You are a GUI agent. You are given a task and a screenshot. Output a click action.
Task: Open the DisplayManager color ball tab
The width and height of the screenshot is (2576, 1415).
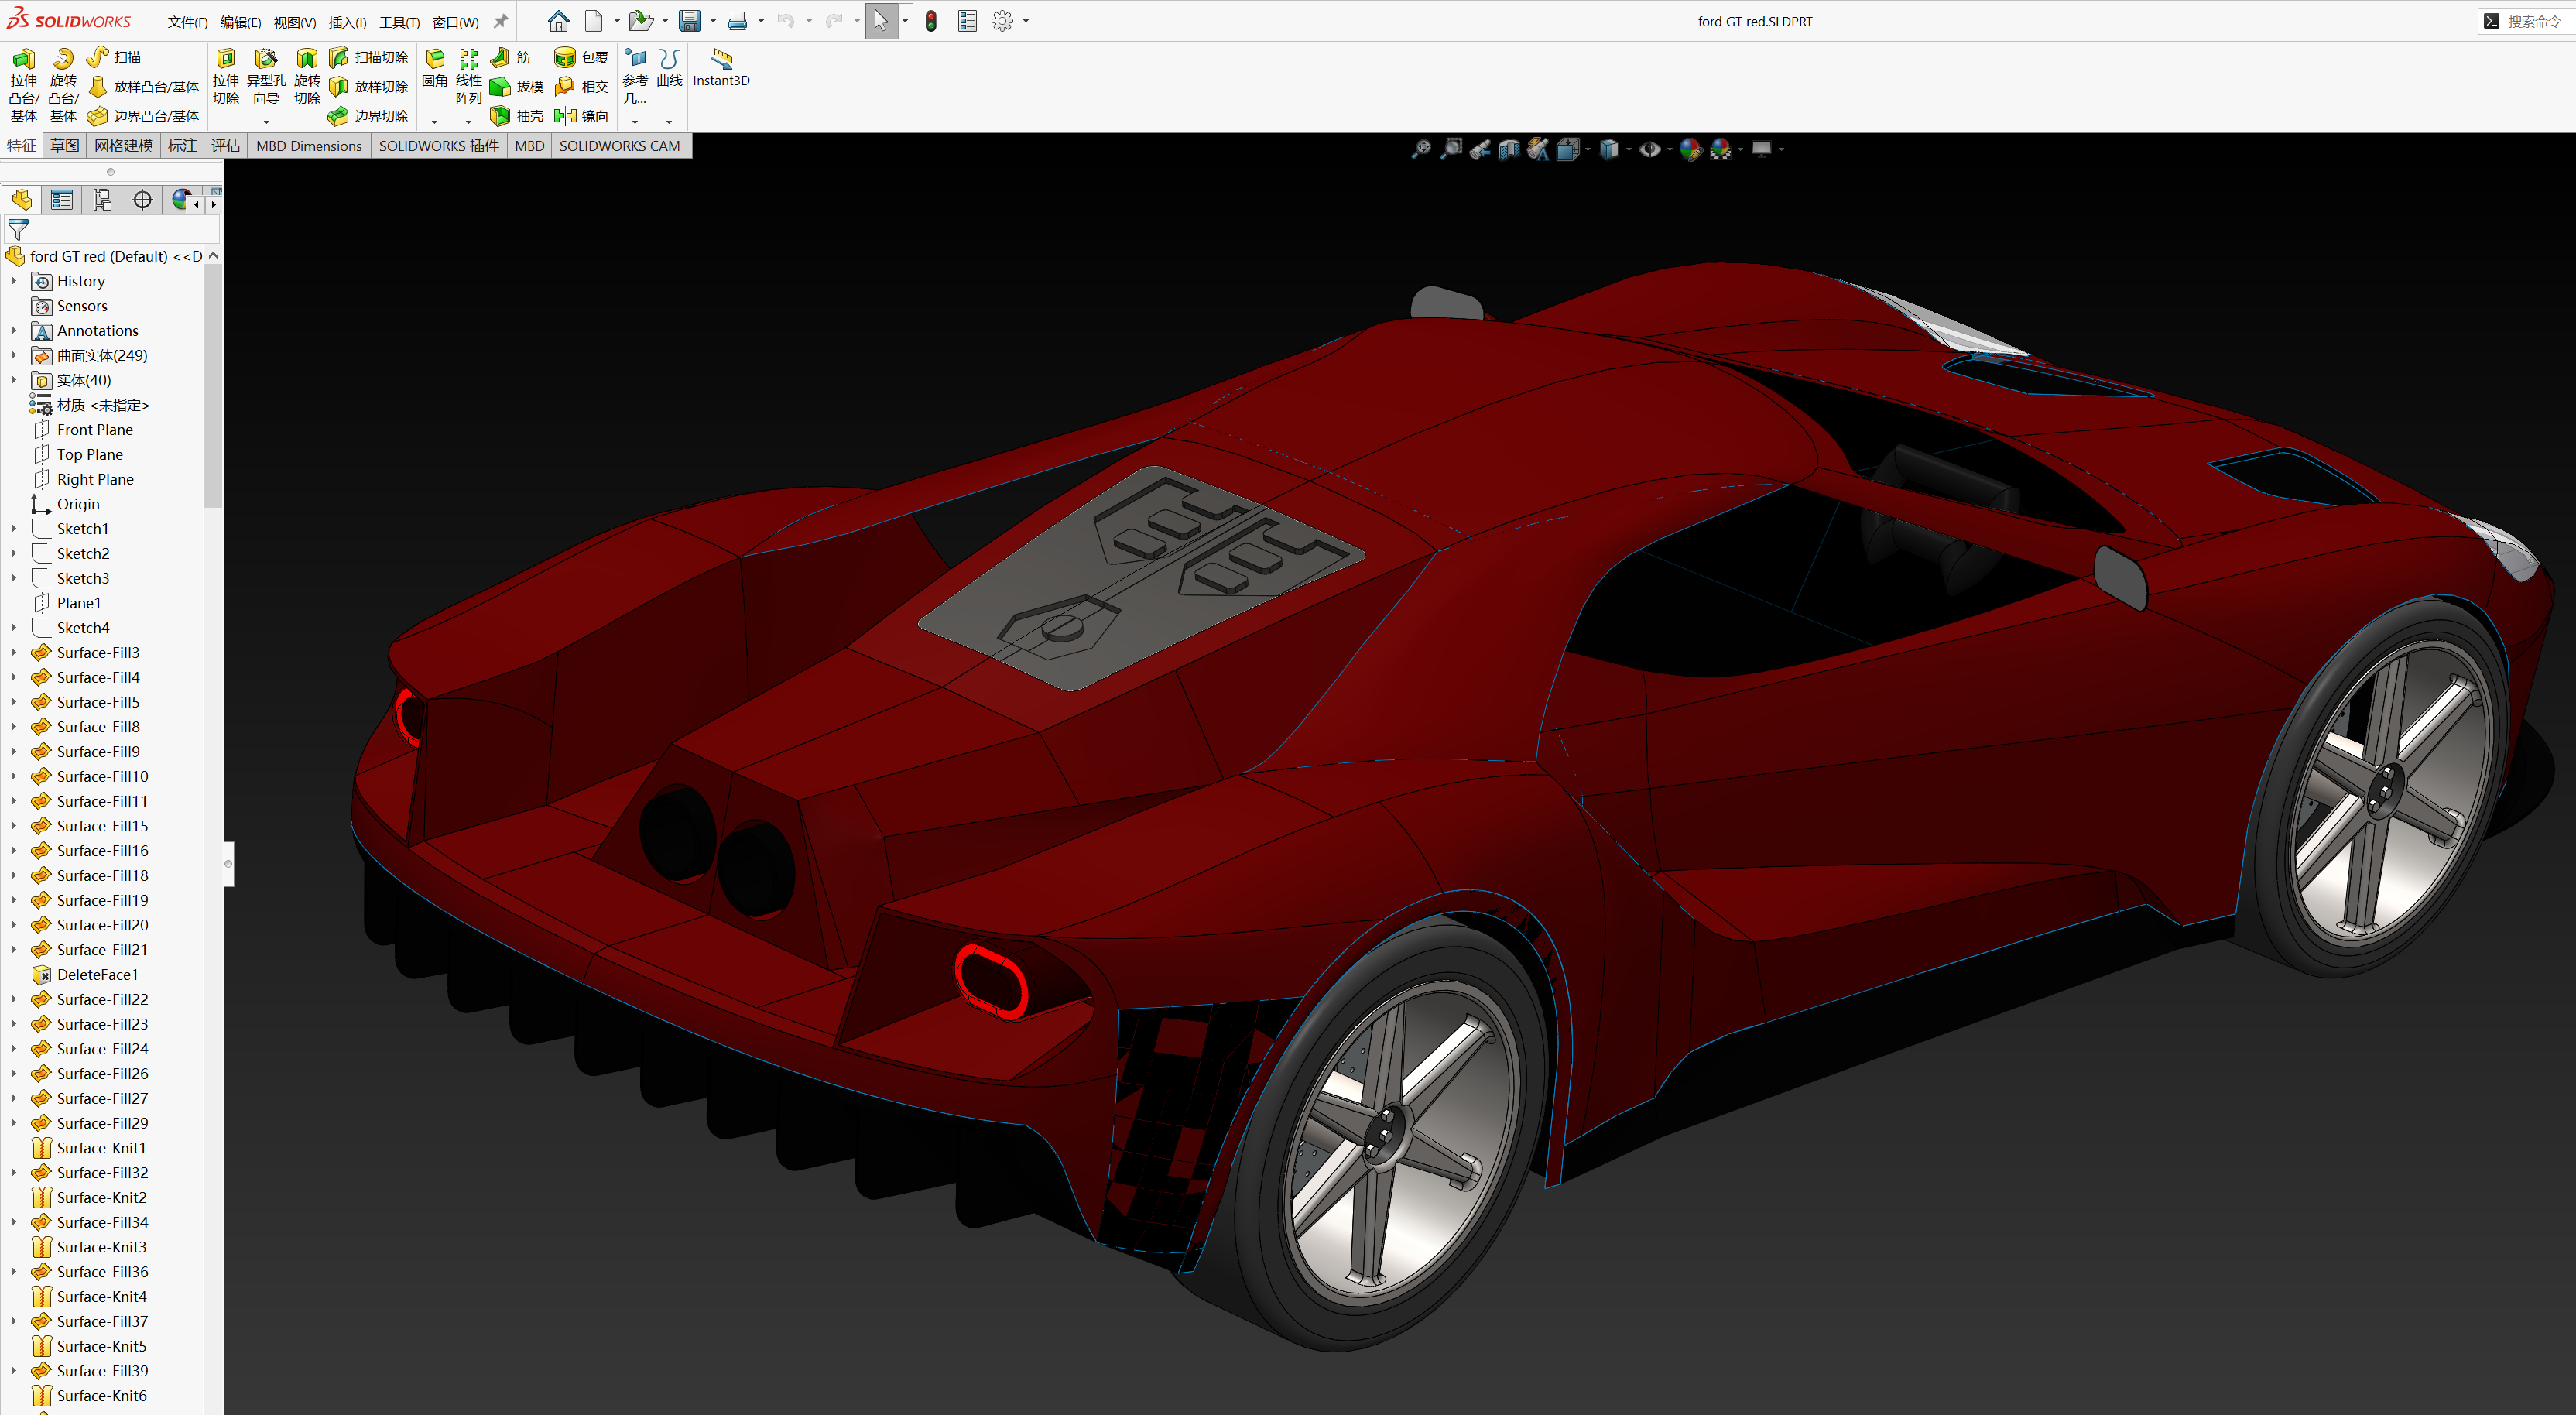point(181,200)
